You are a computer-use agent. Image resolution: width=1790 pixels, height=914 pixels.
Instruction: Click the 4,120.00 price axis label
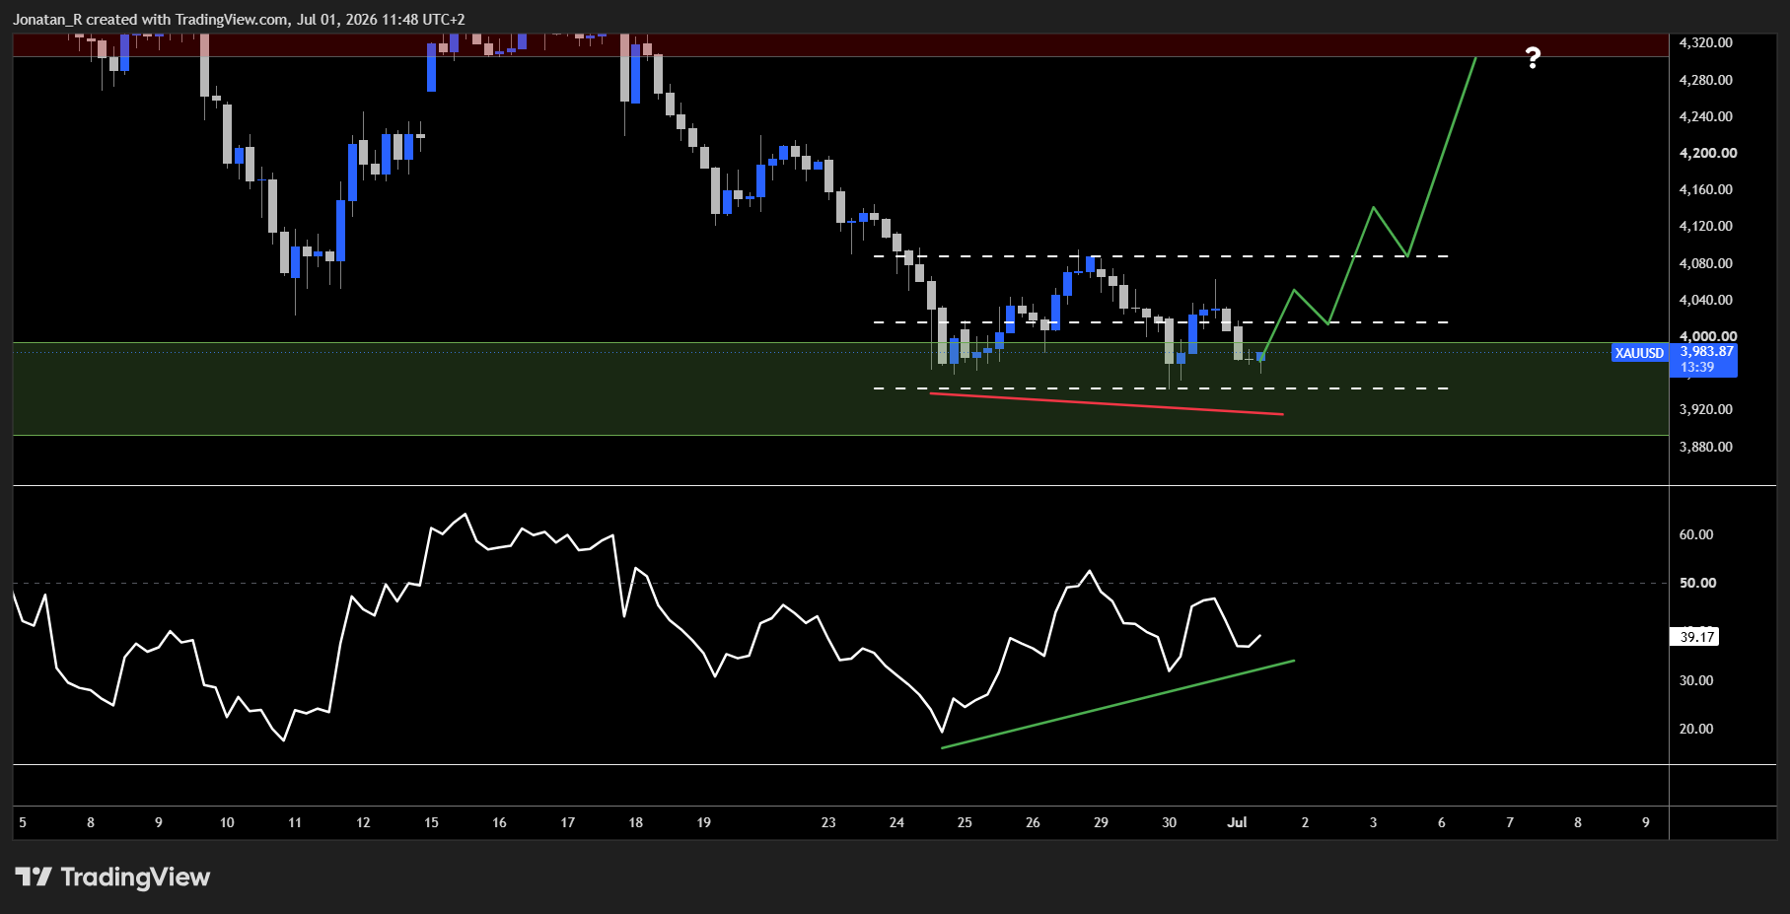click(1705, 226)
